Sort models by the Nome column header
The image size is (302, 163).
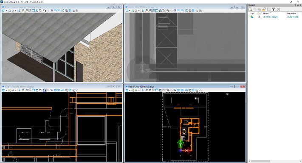click(x=266, y=14)
